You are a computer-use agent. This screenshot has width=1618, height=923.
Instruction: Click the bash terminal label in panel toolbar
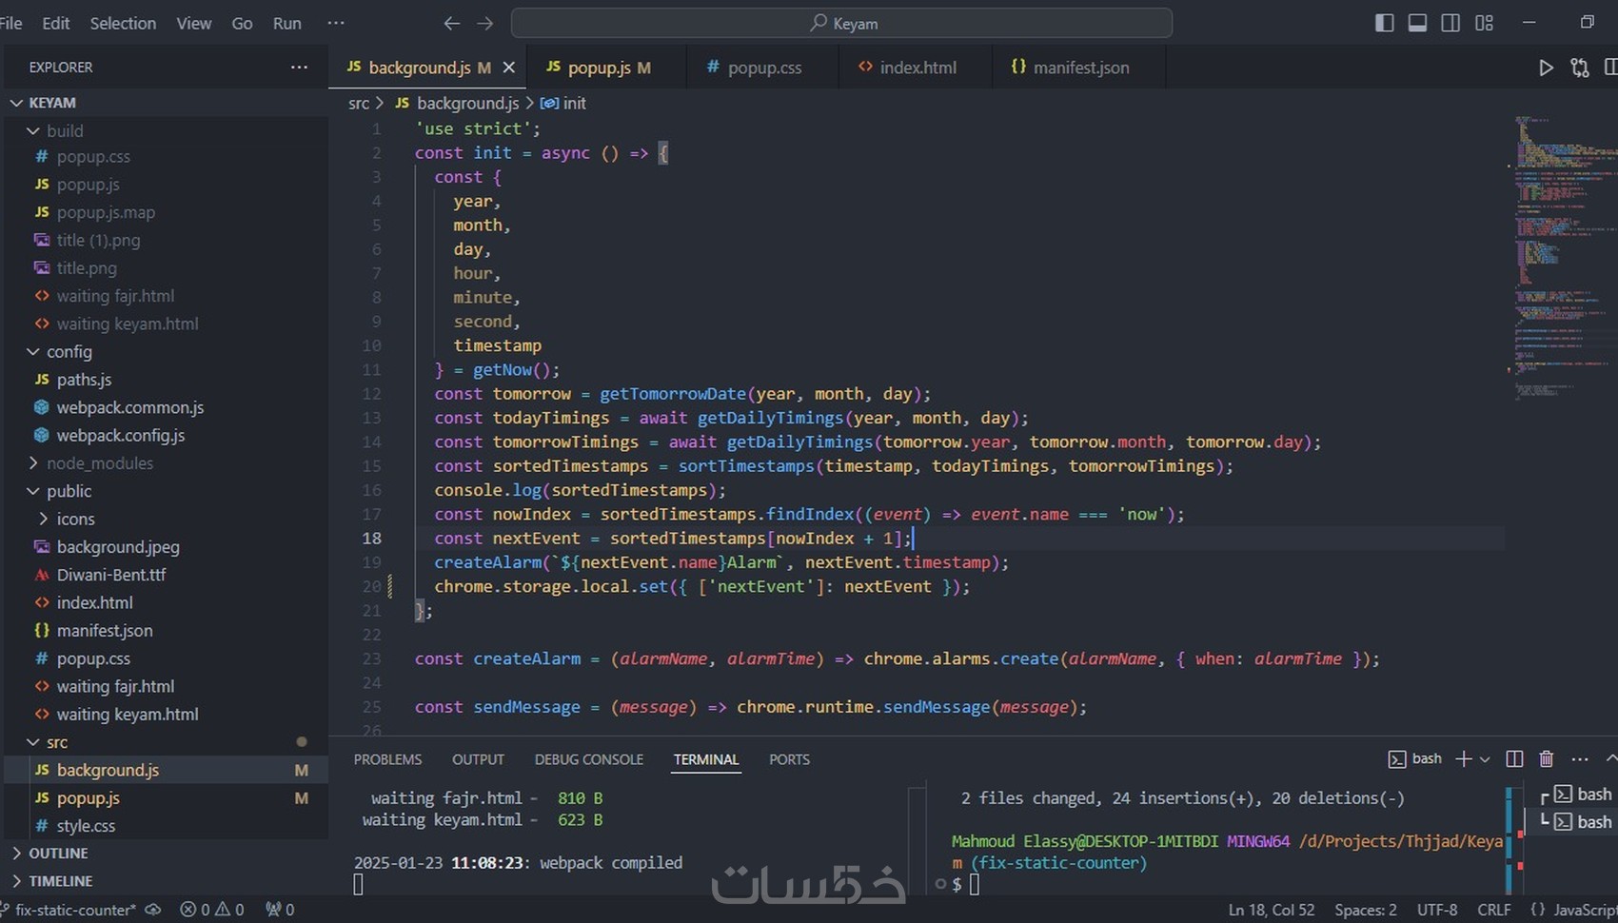click(1414, 758)
